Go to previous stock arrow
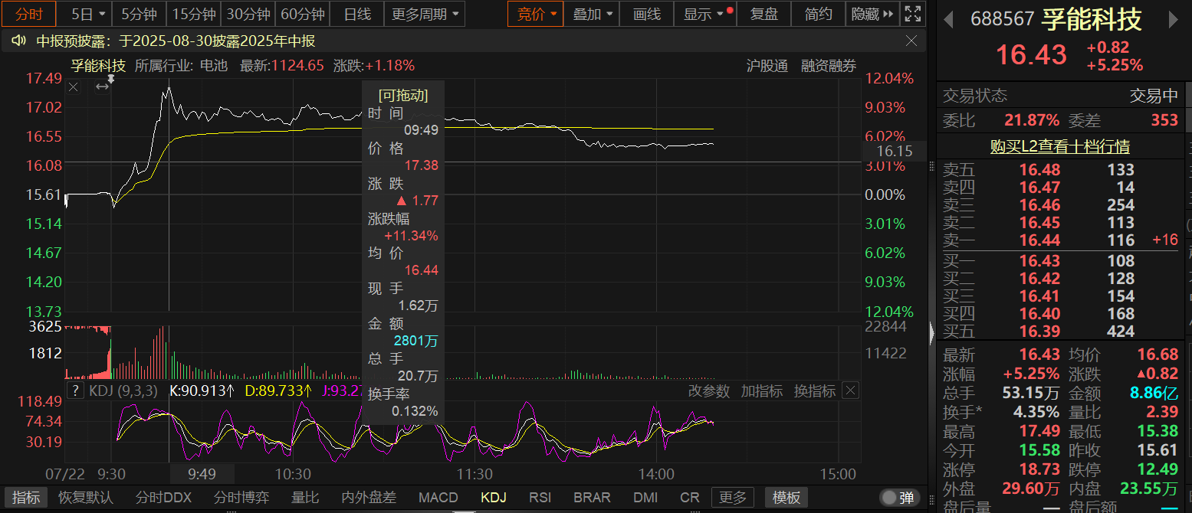 click(x=949, y=19)
